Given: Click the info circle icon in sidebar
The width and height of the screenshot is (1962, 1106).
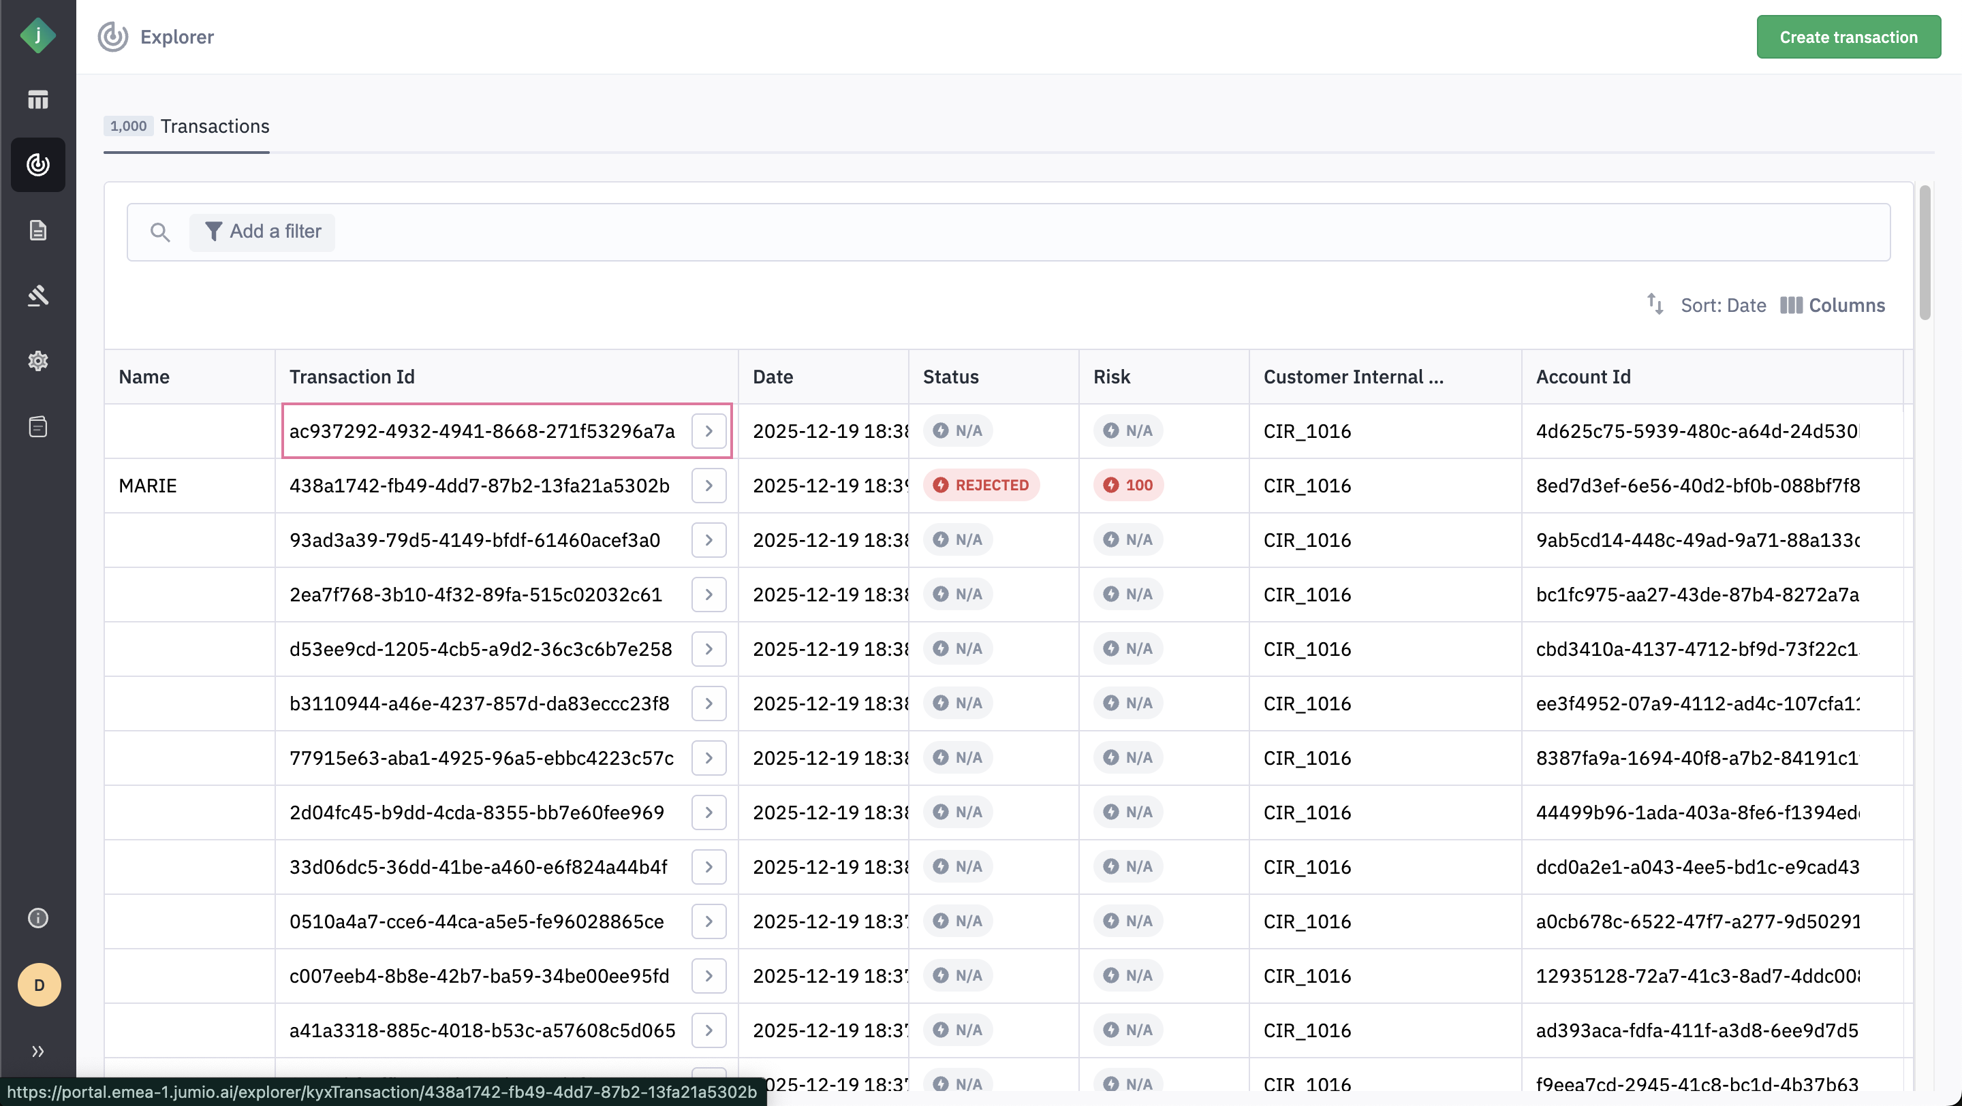Looking at the screenshot, I should point(37,918).
